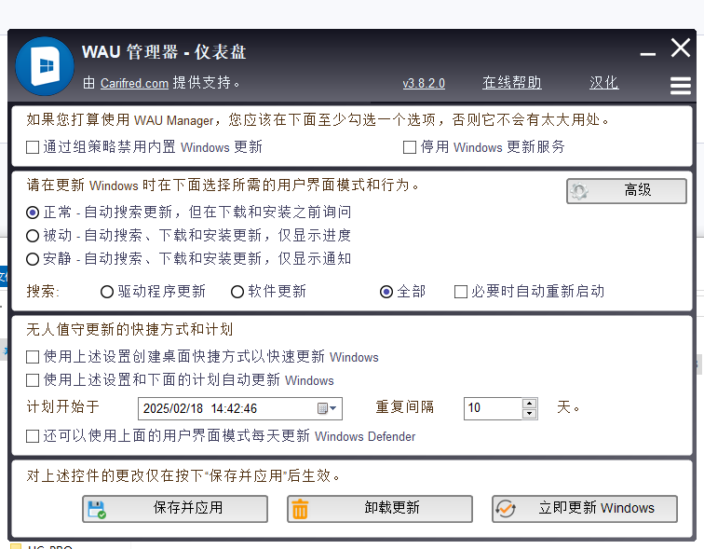Decrease the repeat interval with down arrow
The image size is (704, 549).
tap(530, 414)
